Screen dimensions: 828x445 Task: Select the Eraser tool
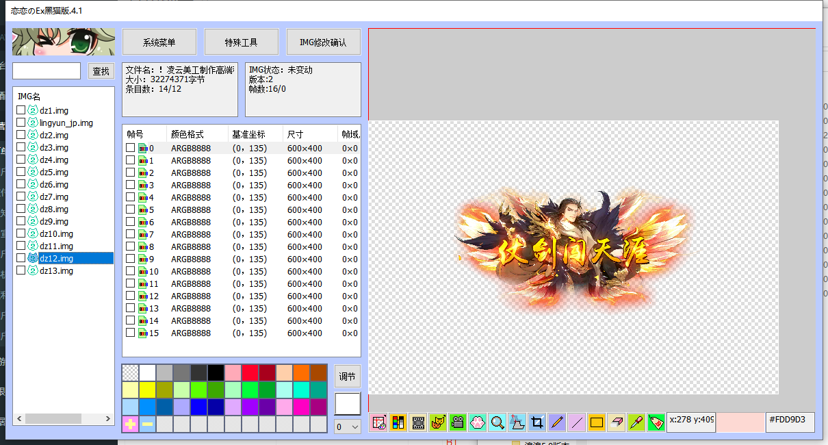click(614, 422)
